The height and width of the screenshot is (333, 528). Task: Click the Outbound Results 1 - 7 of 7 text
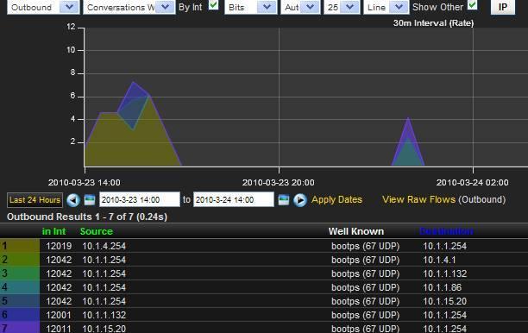tap(87, 217)
